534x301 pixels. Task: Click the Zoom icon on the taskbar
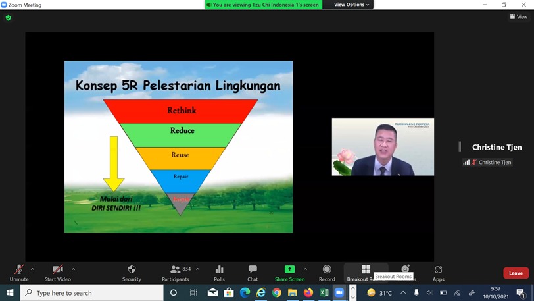[x=339, y=293]
